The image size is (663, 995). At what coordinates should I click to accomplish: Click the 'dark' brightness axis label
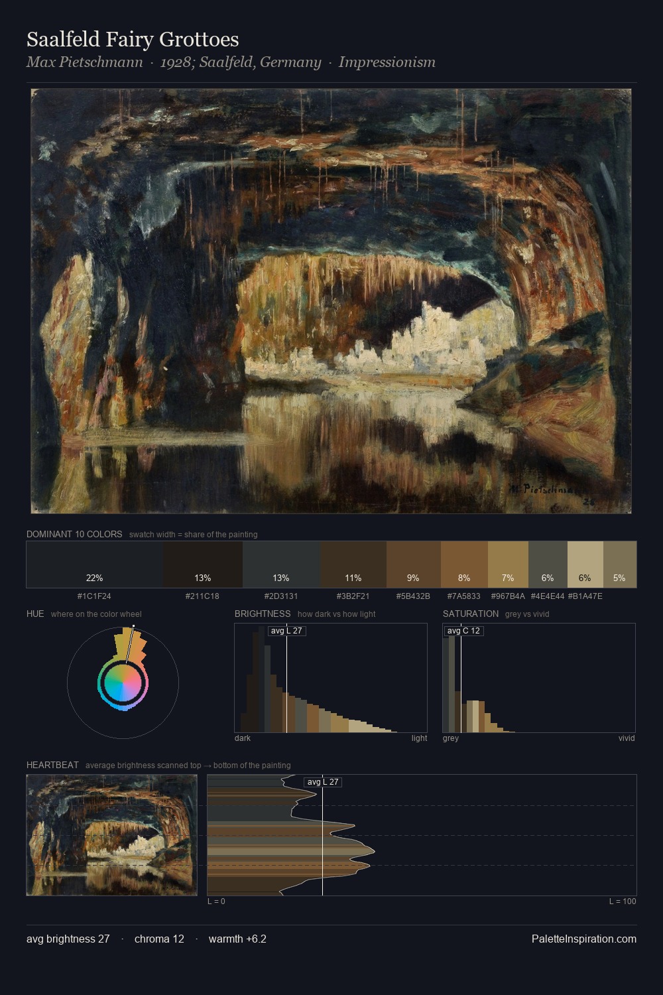pos(243,738)
